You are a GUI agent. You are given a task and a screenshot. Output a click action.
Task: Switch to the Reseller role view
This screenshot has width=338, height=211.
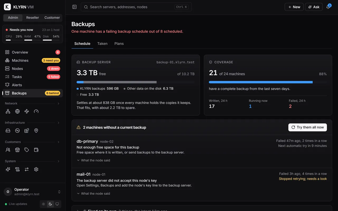(x=32, y=18)
